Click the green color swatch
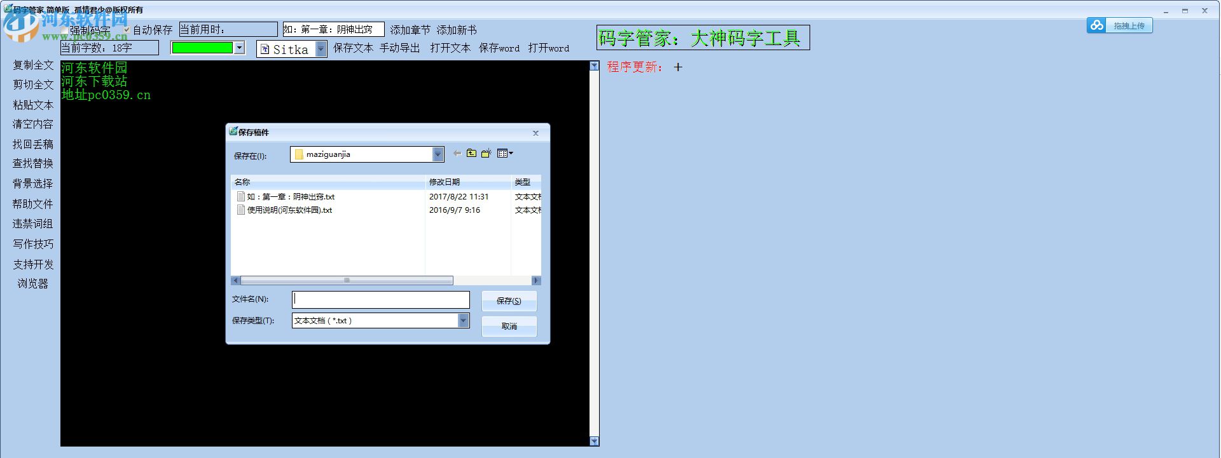Viewport: 1221px width, 458px height. point(202,48)
